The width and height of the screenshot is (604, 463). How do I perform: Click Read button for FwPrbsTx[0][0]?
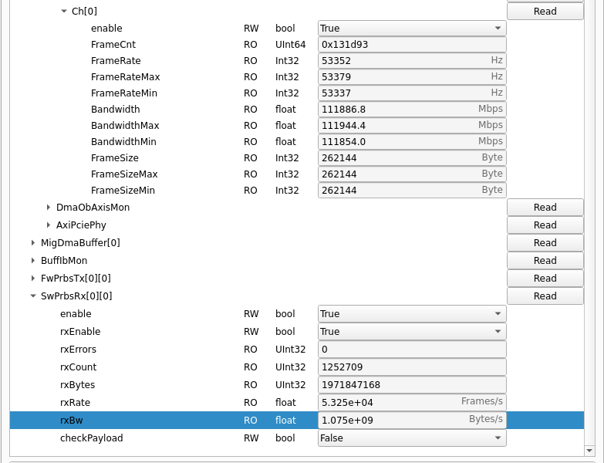pyautogui.click(x=545, y=279)
